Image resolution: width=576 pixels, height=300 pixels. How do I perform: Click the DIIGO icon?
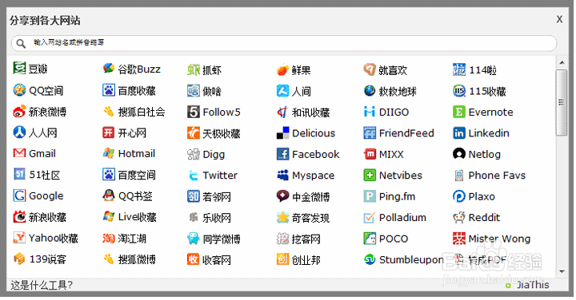click(369, 112)
